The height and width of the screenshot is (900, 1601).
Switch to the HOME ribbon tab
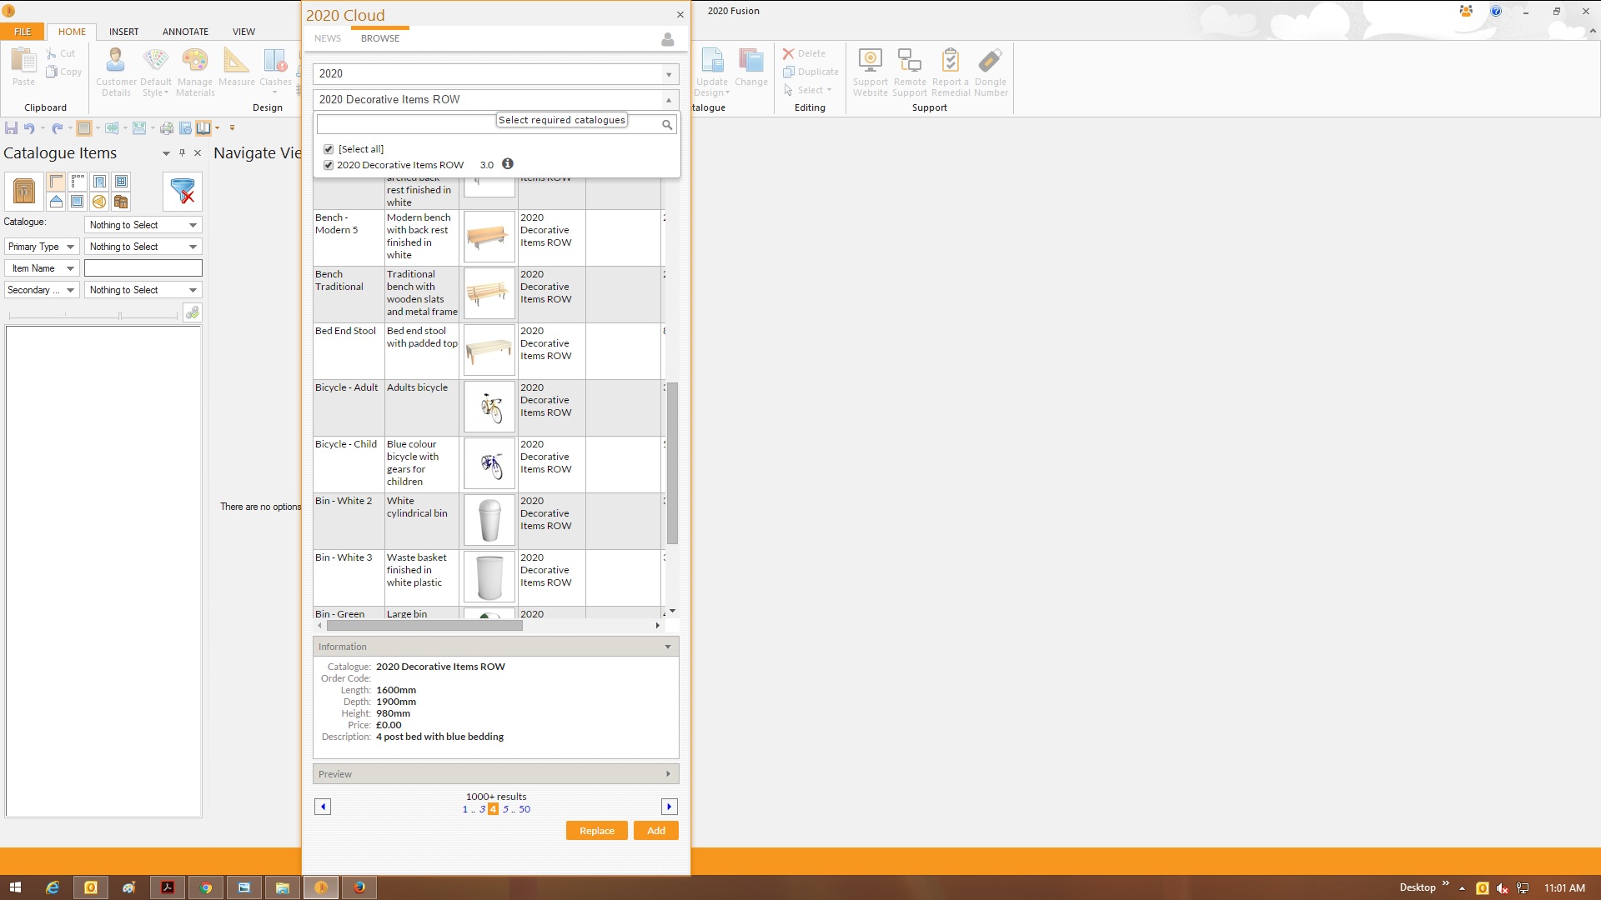(x=72, y=32)
